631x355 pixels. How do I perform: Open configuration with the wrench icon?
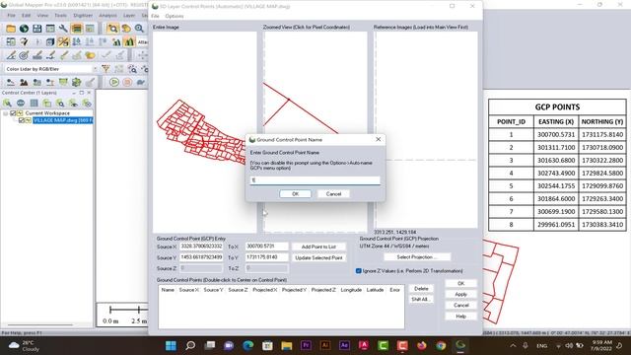click(x=63, y=29)
